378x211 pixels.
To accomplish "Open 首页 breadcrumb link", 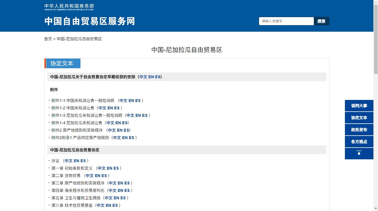I will (48, 39).
